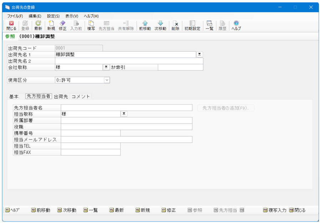Open the 会社敬称 dropdown arrow
Screen dimensions: 321x223
tap(106, 67)
